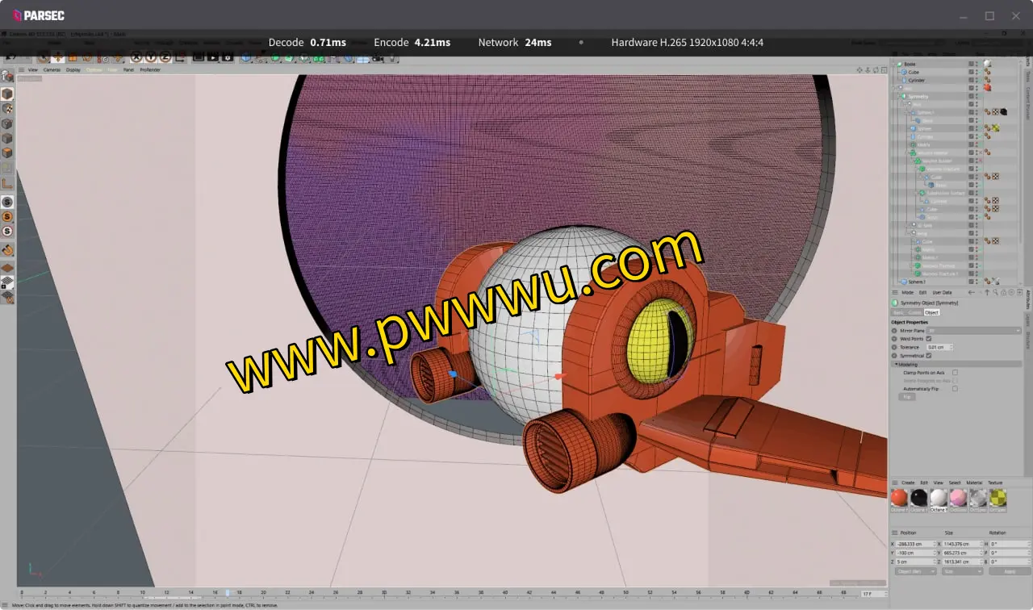Toggle the X axis lock icon
The width and height of the screenshot is (1033, 610).
[x=136, y=57]
